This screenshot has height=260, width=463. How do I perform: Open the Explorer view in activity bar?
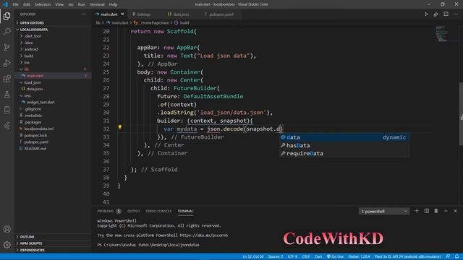pos(7,16)
